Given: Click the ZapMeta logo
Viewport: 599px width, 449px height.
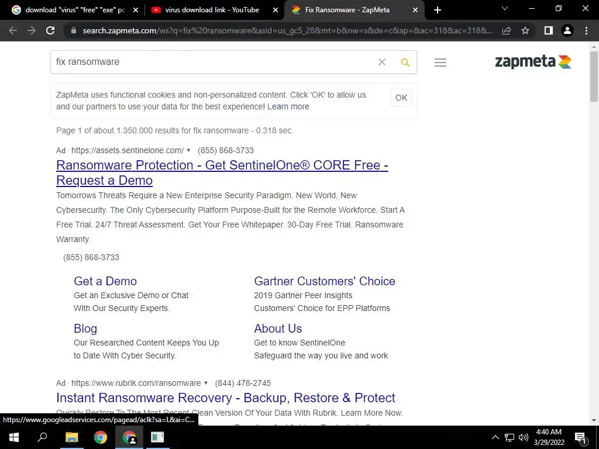Looking at the screenshot, I should pyautogui.click(x=533, y=61).
